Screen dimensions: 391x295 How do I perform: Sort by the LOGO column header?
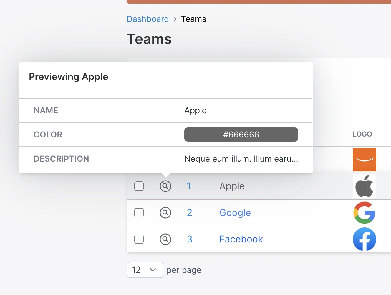362,134
